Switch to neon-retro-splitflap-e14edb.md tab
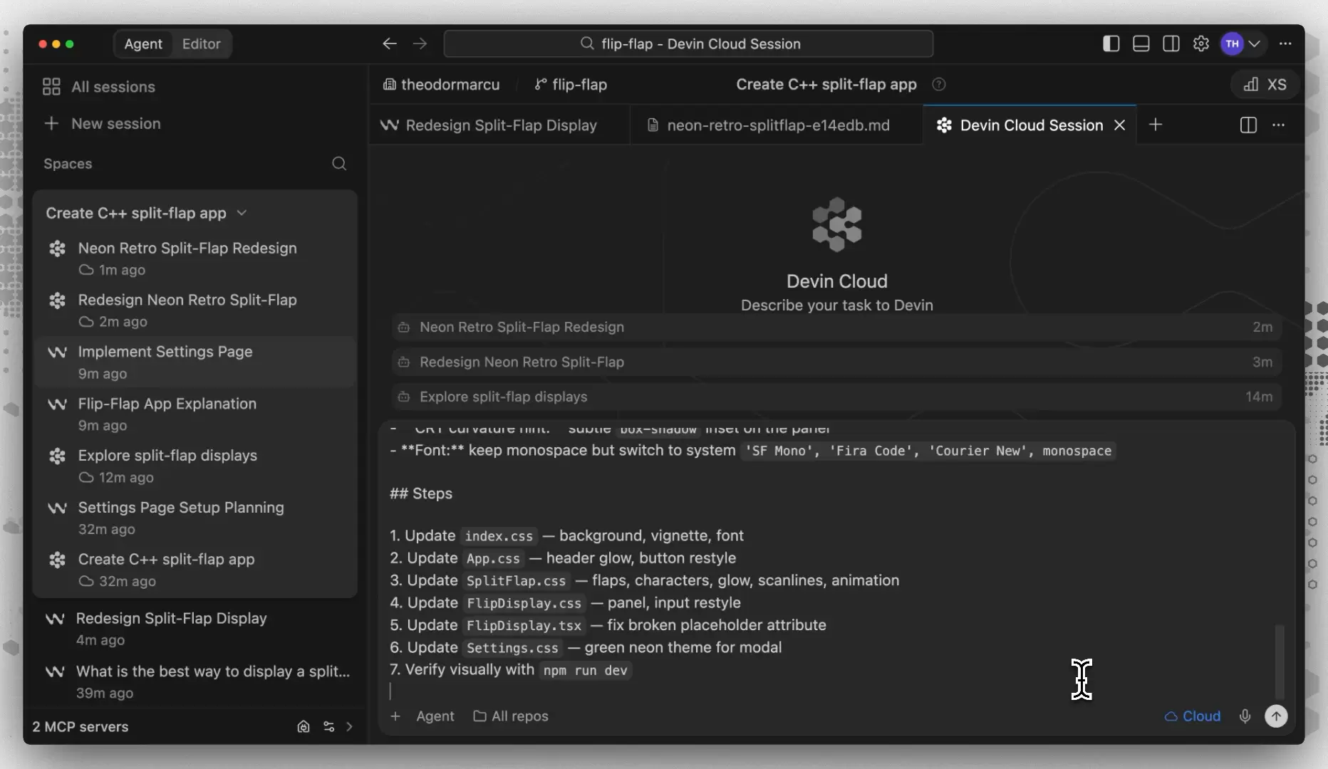 click(x=776, y=125)
